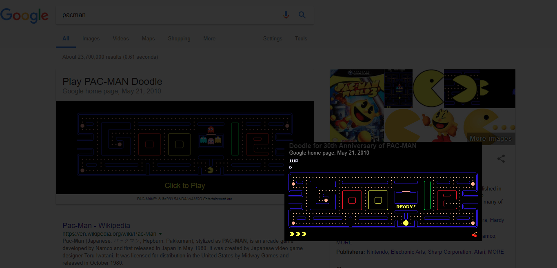Click the yellow Pac-Man in popup game
557x268 pixels.
406,223
